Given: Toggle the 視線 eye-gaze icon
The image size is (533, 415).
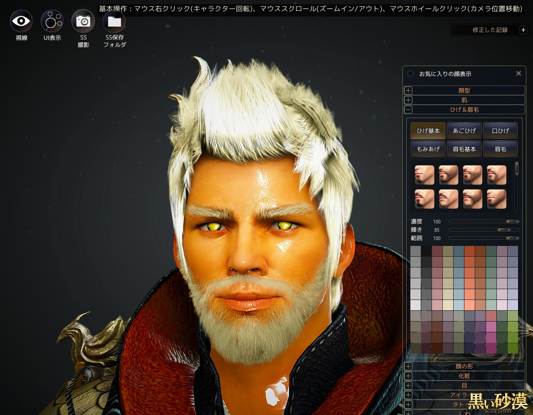Looking at the screenshot, I should [21, 21].
